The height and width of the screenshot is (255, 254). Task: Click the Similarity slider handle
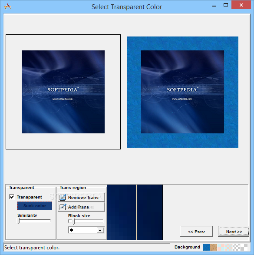(x=19, y=221)
